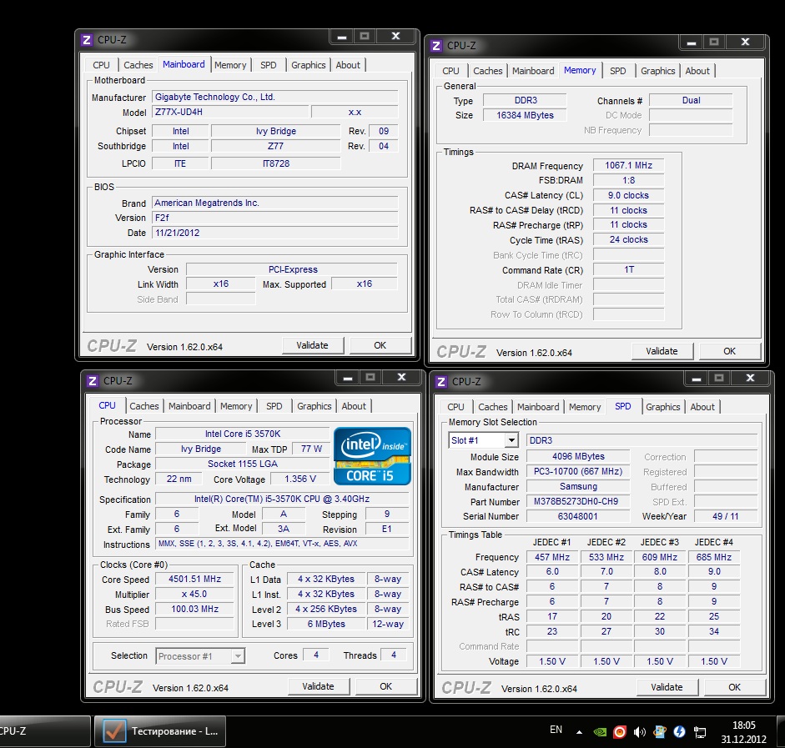Click the JEDEC #4 frequency 685 MHz cell

coord(714,557)
